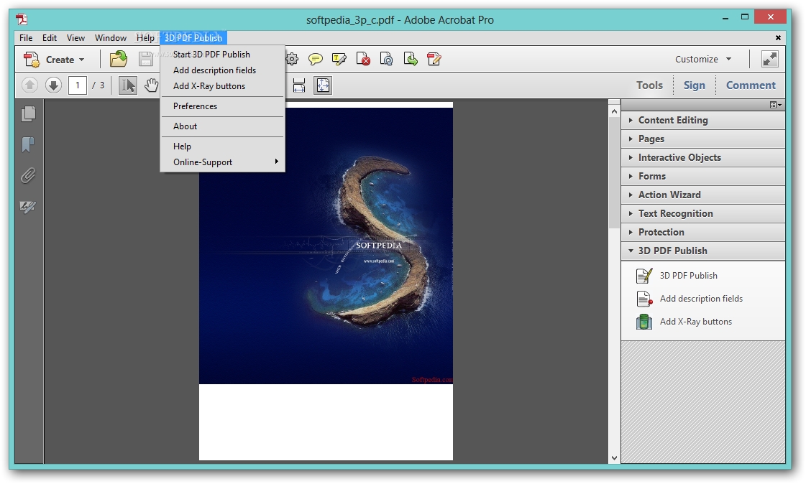Open the Attachments paperclip sidebar icon
806x484 pixels.
click(x=29, y=176)
